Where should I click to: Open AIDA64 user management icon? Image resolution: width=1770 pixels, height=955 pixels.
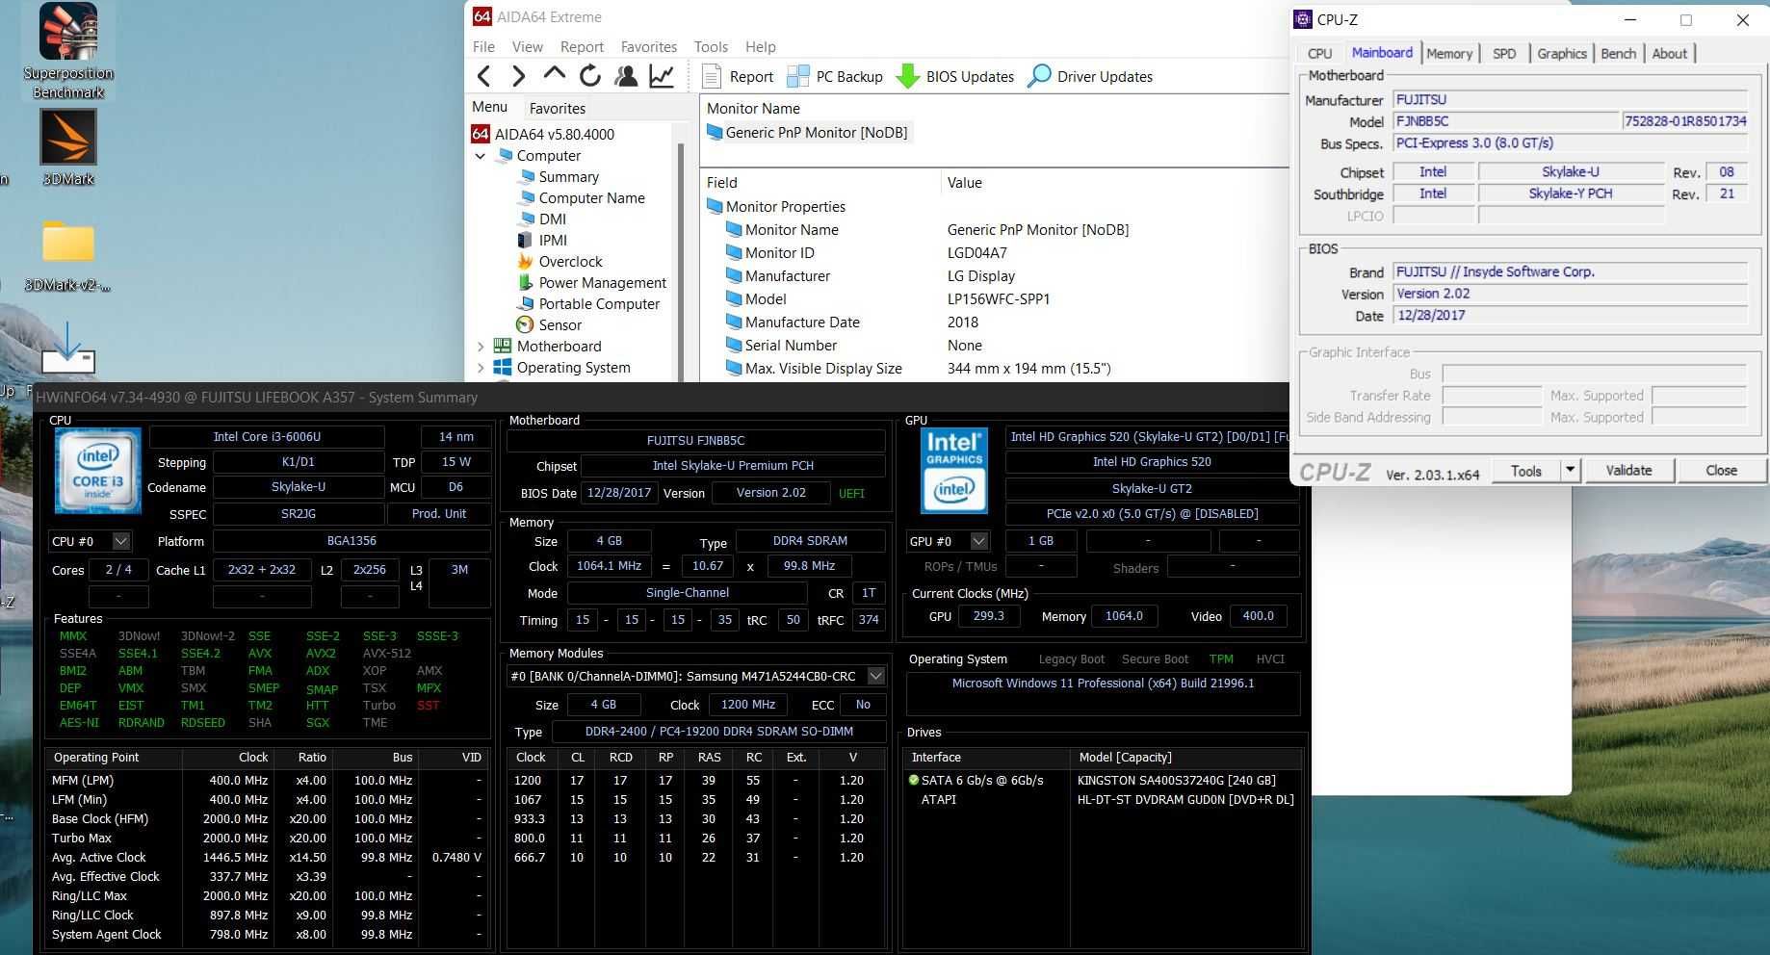pos(626,76)
